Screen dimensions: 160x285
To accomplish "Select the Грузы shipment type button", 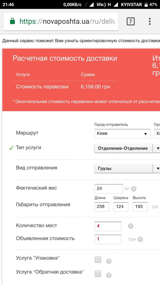I will pyautogui.click(x=123, y=168).
